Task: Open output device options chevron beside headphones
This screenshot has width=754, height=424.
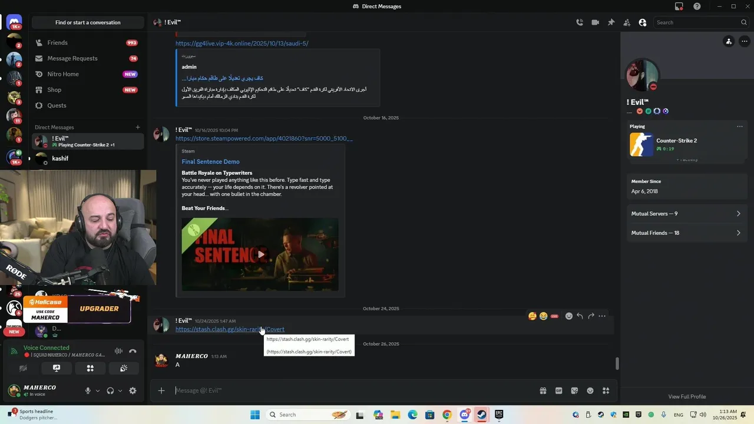Action: click(x=120, y=390)
